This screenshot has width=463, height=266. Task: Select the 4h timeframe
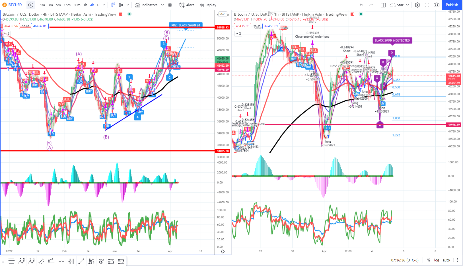(92, 5)
